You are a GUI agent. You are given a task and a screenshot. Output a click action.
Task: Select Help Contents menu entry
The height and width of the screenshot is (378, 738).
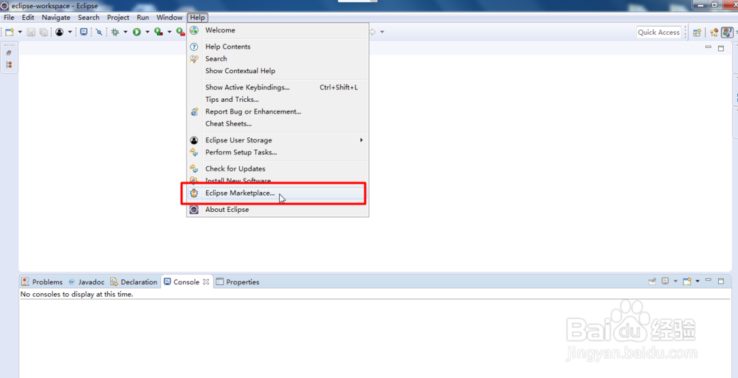pyautogui.click(x=277, y=47)
